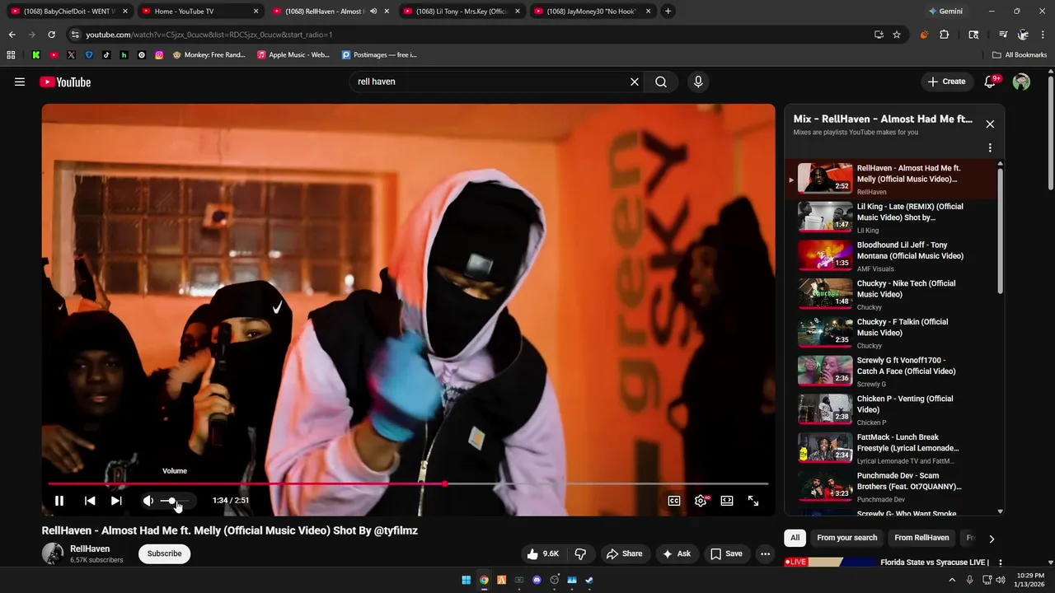
Task: Mute the RellHaven tab via its speaker icon
Action: click(x=373, y=12)
